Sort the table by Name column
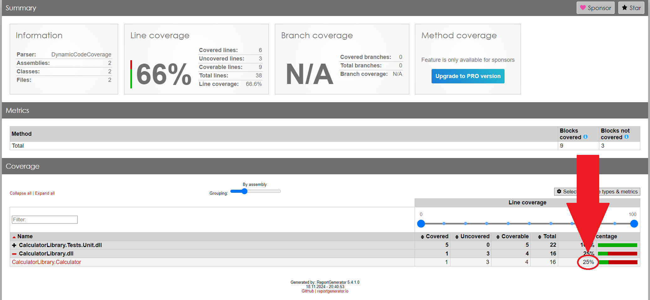The height and width of the screenshot is (300, 650). pos(25,236)
